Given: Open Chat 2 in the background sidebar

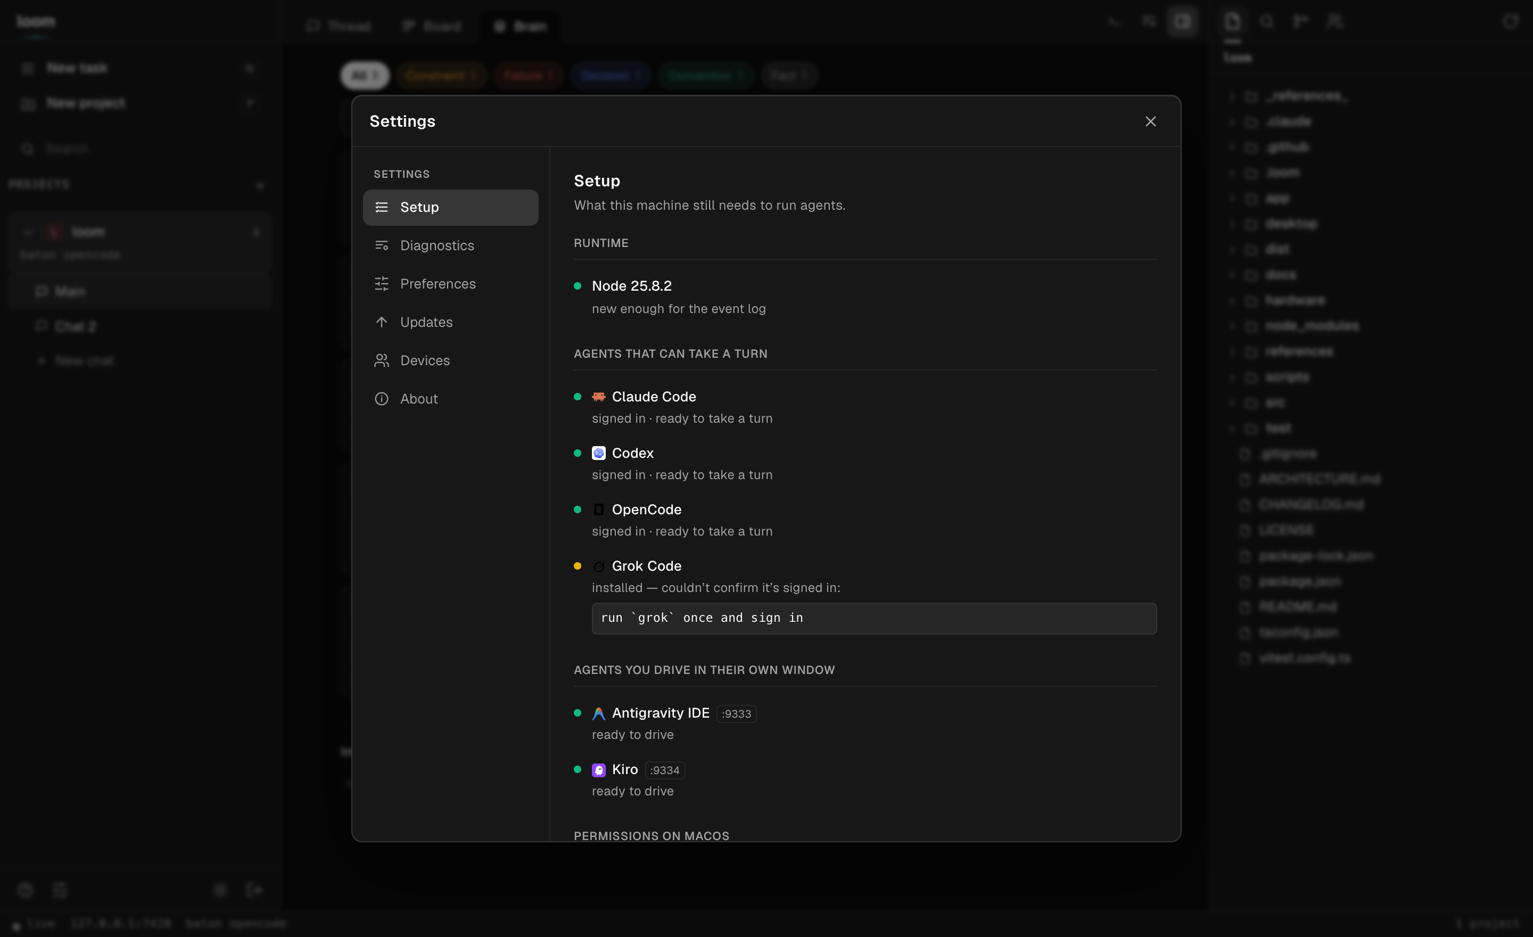Looking at the screenshot, I should [140, 327].
